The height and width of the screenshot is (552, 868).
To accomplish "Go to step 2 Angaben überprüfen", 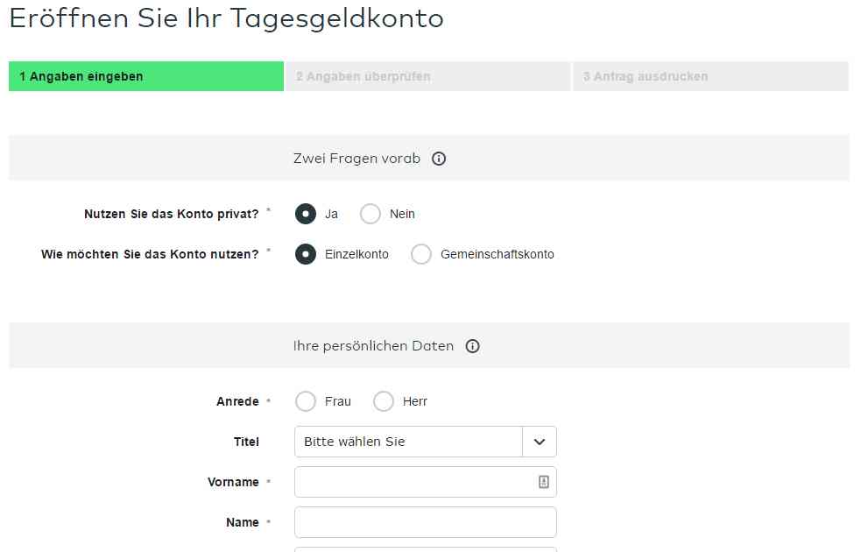I will tap(428, 76).
